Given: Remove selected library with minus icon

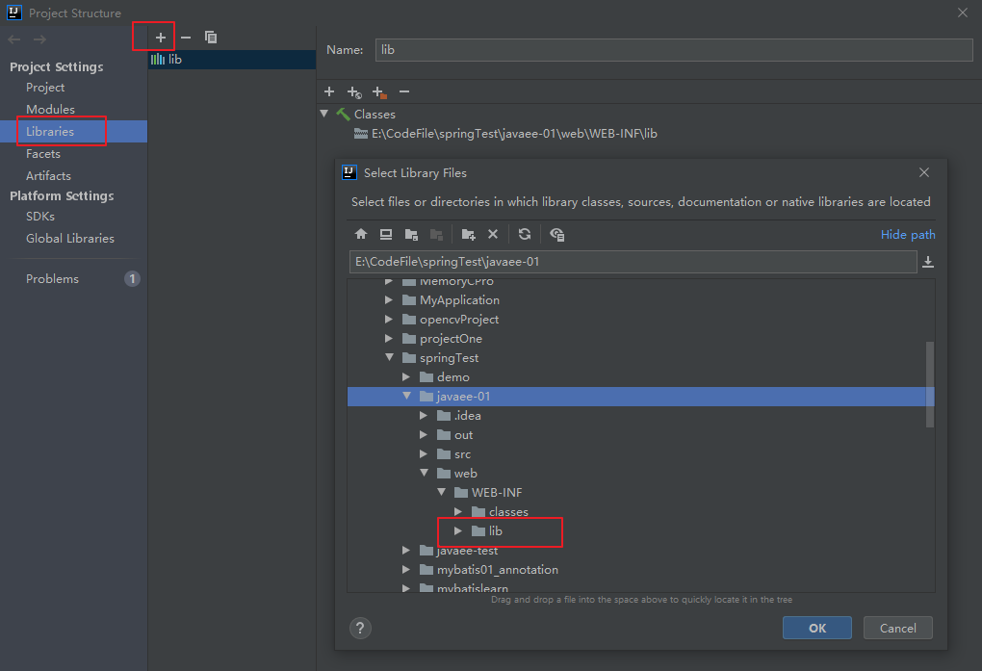Looking at the screenshot, I should (x=186, y=38).
